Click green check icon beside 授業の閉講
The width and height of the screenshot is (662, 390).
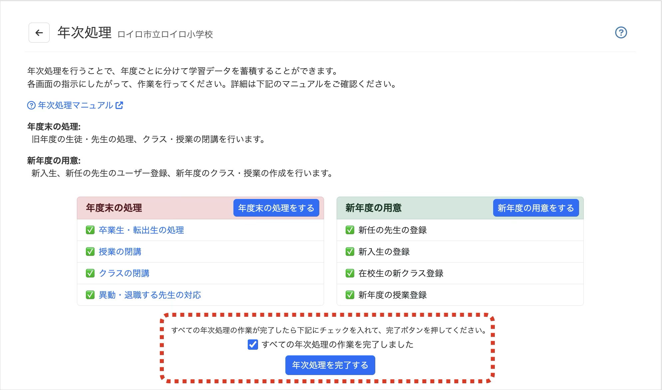click(x=90, y=252)
